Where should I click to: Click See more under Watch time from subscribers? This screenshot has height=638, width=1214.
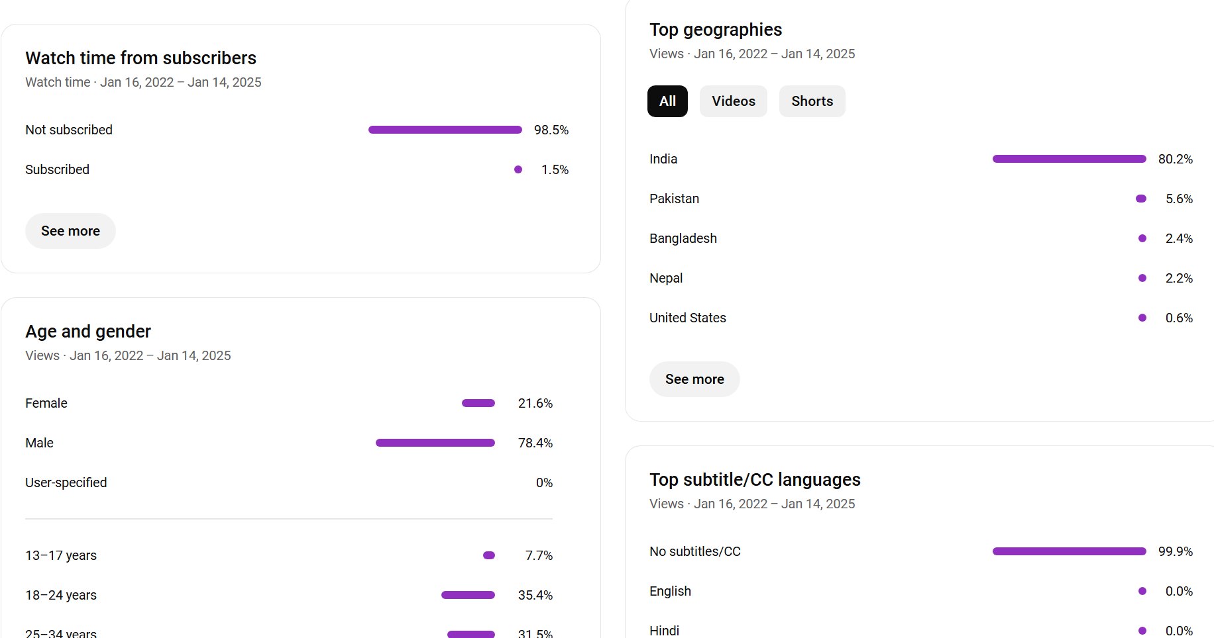point(70,231)
